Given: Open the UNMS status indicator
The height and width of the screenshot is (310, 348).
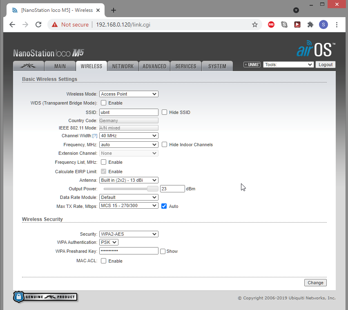Looking at the screenshot, I should 252,65.
